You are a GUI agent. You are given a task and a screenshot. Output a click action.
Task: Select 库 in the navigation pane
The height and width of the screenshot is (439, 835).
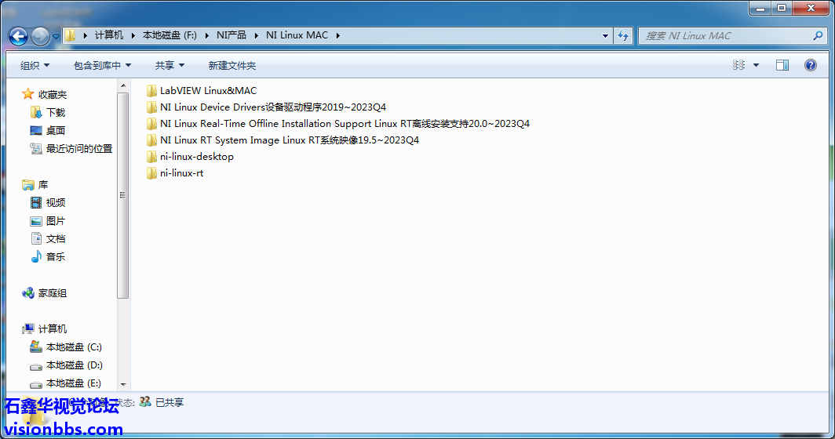pyautogui.click(x=43, y=185)
